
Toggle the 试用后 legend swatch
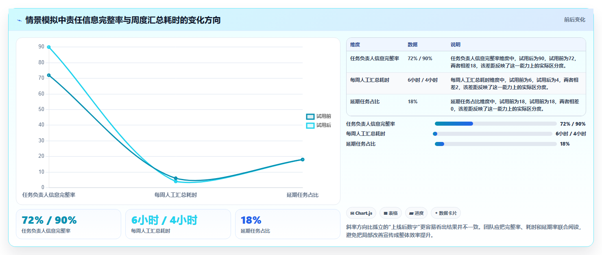pos(310,125)
